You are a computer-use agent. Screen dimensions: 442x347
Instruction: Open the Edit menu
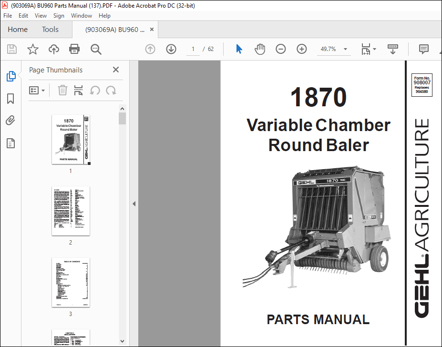pyautogui.click(x=23, y=16)
